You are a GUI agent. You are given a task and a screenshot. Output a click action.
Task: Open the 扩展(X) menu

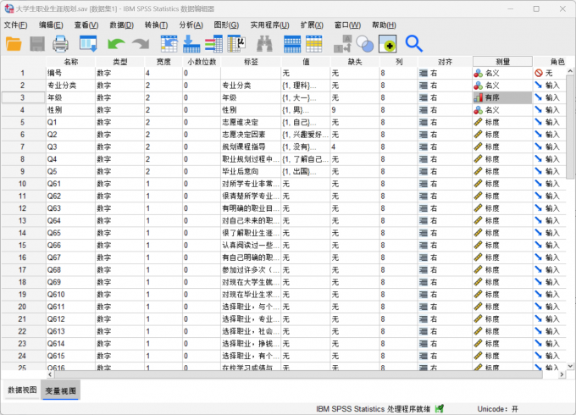click(x=312, y=25)
